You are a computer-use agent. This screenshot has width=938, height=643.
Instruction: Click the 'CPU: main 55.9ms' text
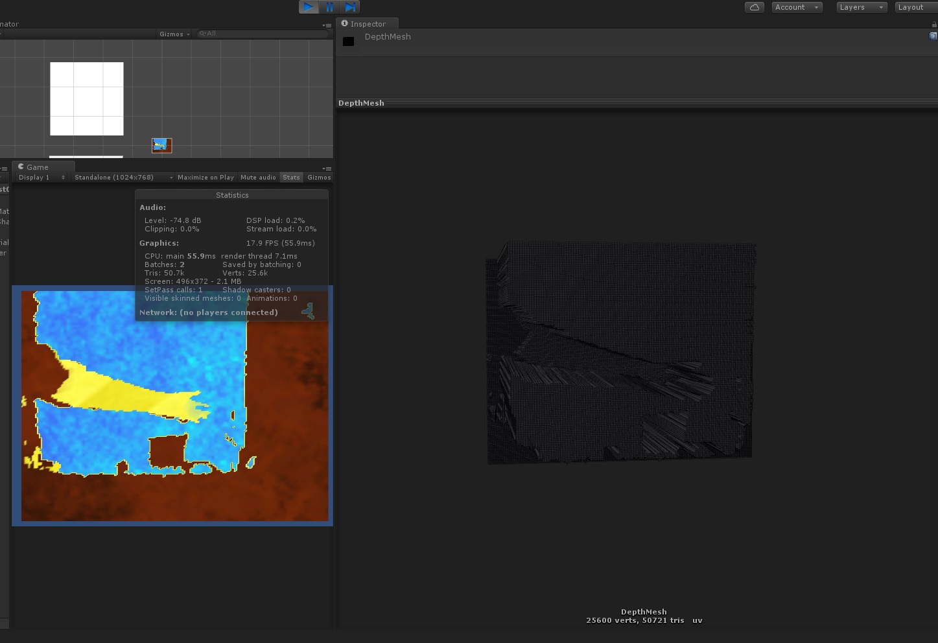click(x=180, y=256)
